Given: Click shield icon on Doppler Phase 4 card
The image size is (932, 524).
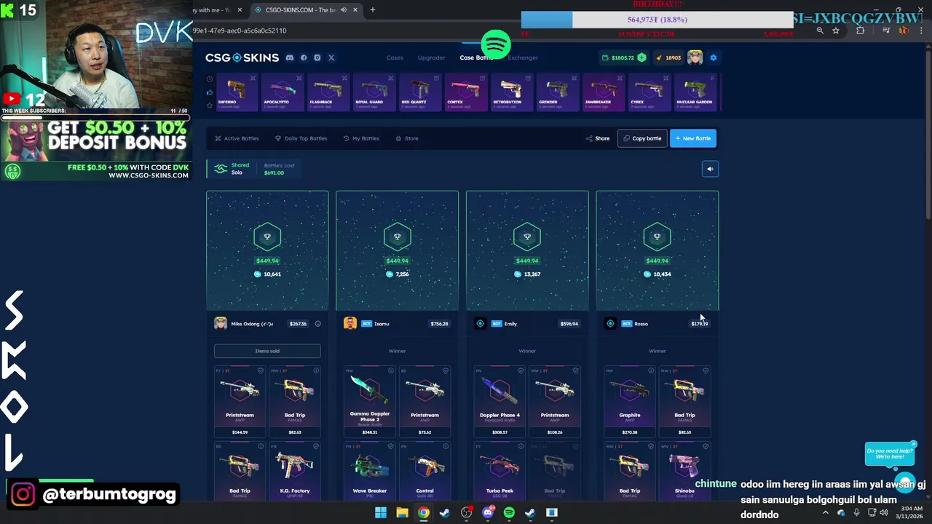Looking at the screenshot, I should (521, 370).
